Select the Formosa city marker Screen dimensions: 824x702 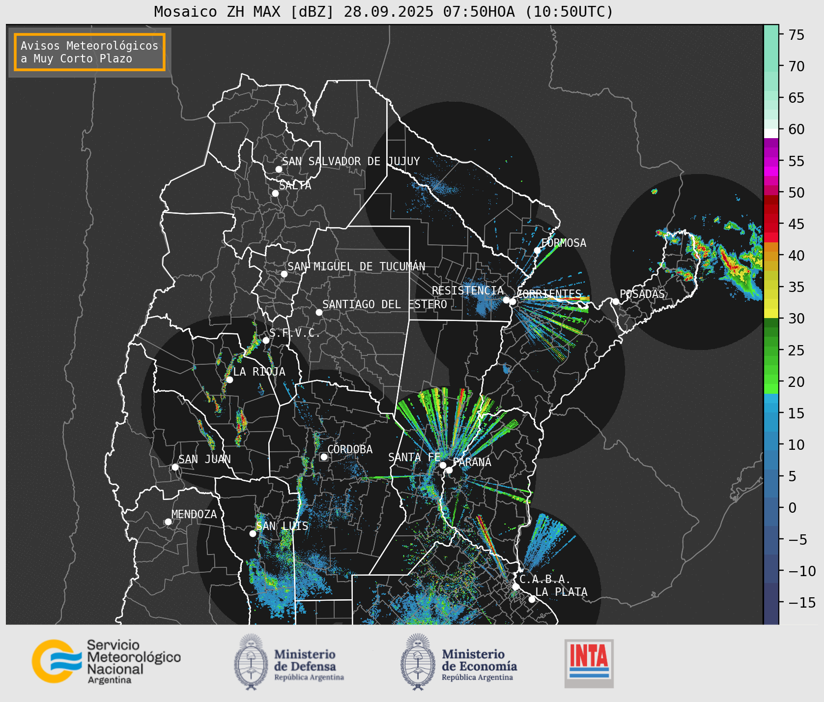537,250
